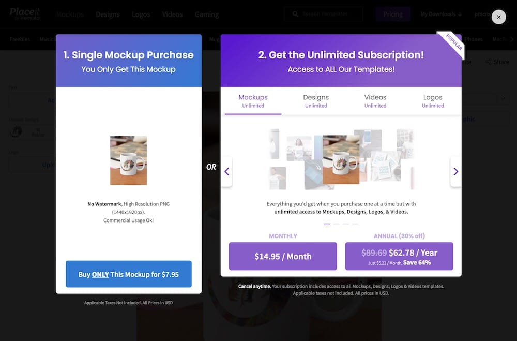Open My Downloads dropdown
The width and height of the screenshot is (517, 341).
[x=441, y=14]
